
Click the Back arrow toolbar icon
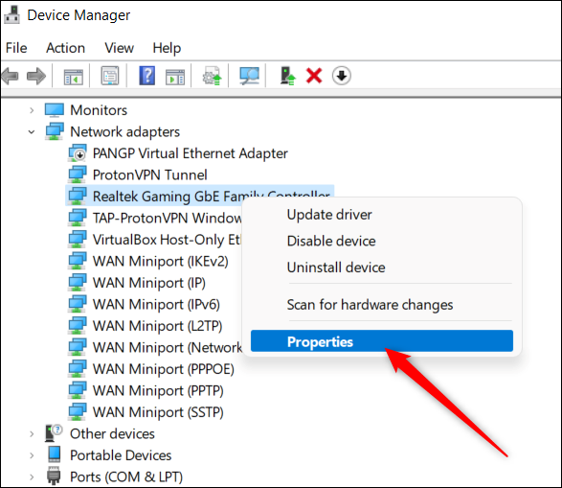click(10, 76)
